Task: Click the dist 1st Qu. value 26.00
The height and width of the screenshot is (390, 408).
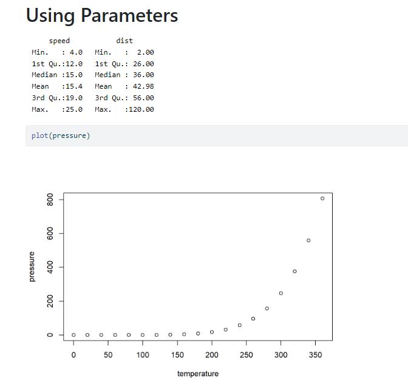Action: coord(142,64)
